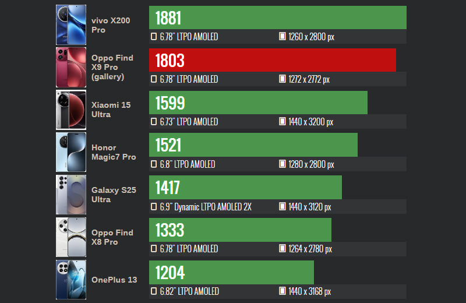Click the vivo X200 Pro phone thumbnail
The height and width of the screenshot is (303, 466).
[71, 25]
